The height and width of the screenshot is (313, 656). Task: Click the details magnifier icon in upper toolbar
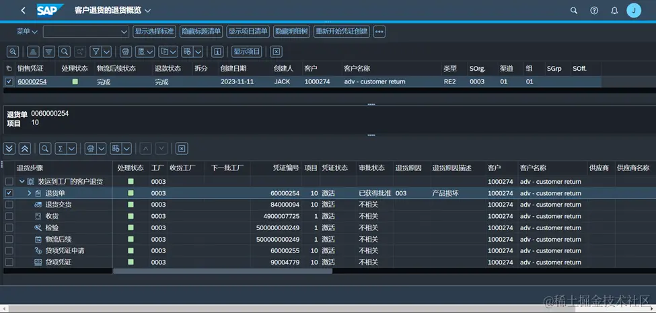coord(13,51)
